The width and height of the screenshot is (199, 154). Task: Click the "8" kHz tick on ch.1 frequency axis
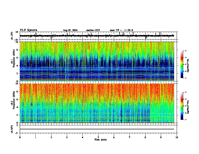17,50
